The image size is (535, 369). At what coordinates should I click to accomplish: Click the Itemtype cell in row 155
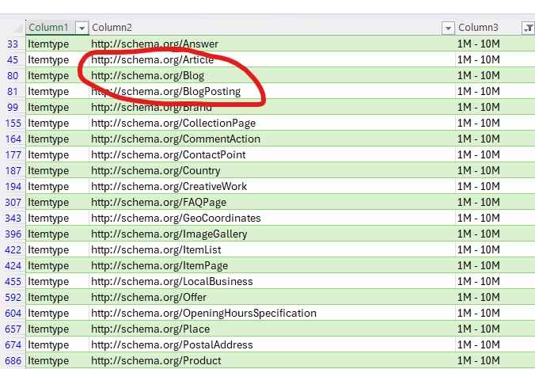point(57,123)
